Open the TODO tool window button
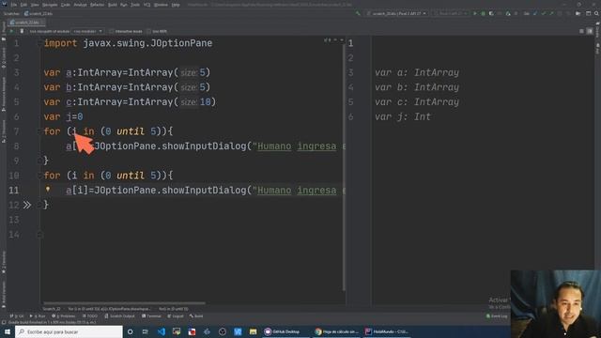Image resolution: width=601 pixels, height=338 pixels. tap(90, 316)
